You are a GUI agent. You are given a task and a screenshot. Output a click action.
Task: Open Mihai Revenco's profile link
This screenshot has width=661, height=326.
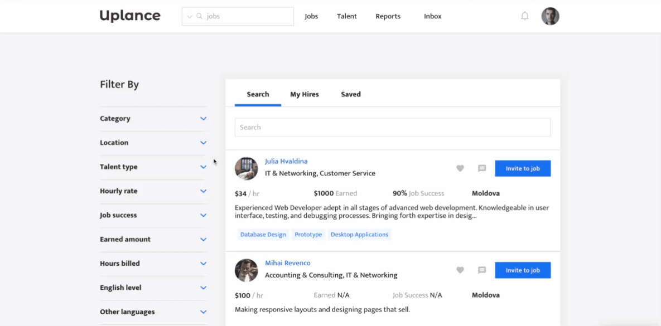(x=287, y=263)
